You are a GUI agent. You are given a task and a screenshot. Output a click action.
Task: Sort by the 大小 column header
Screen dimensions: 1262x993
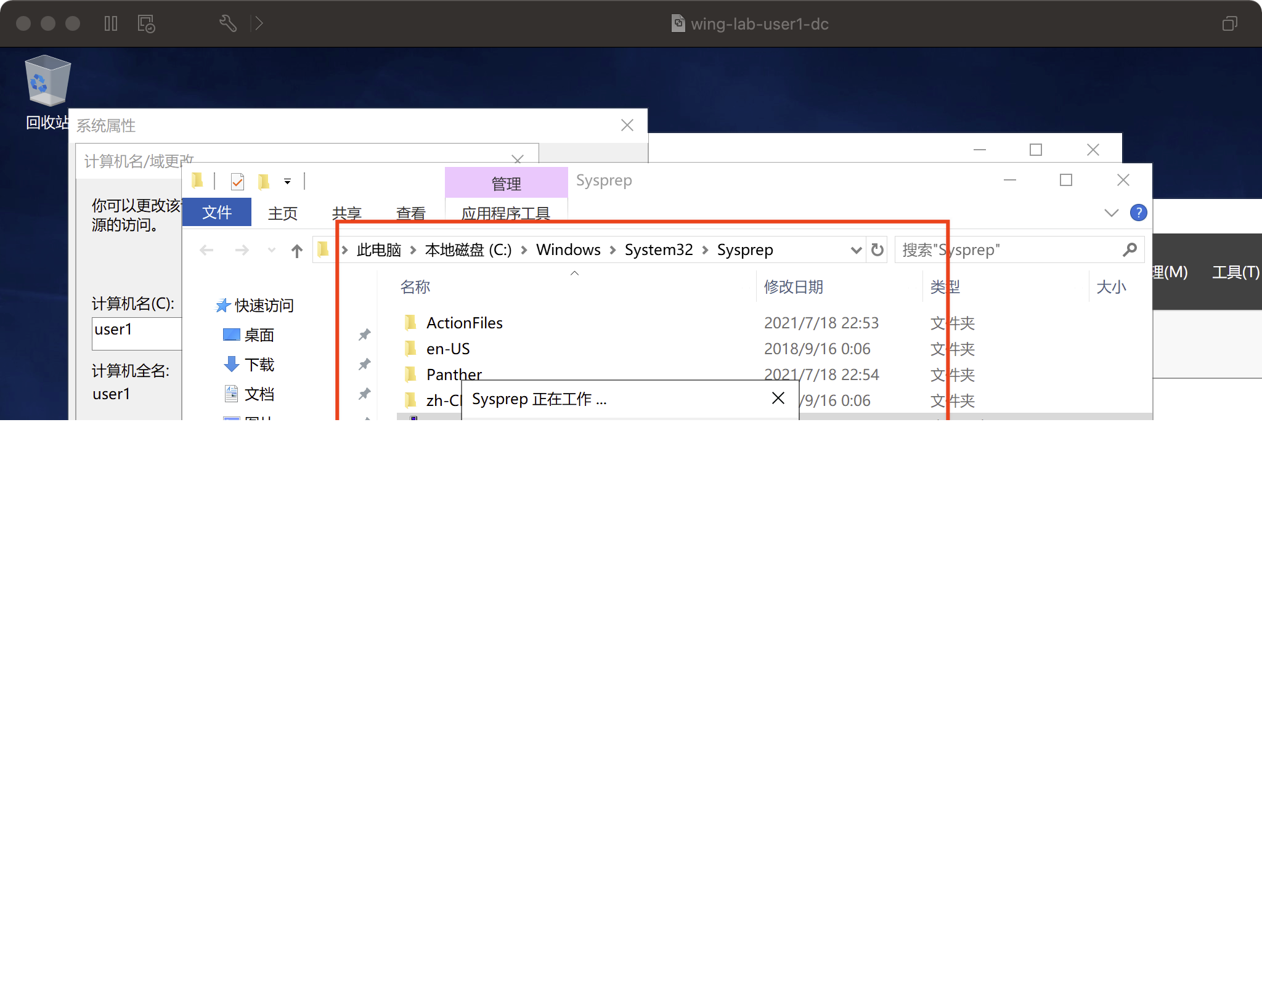point(1112,286)
